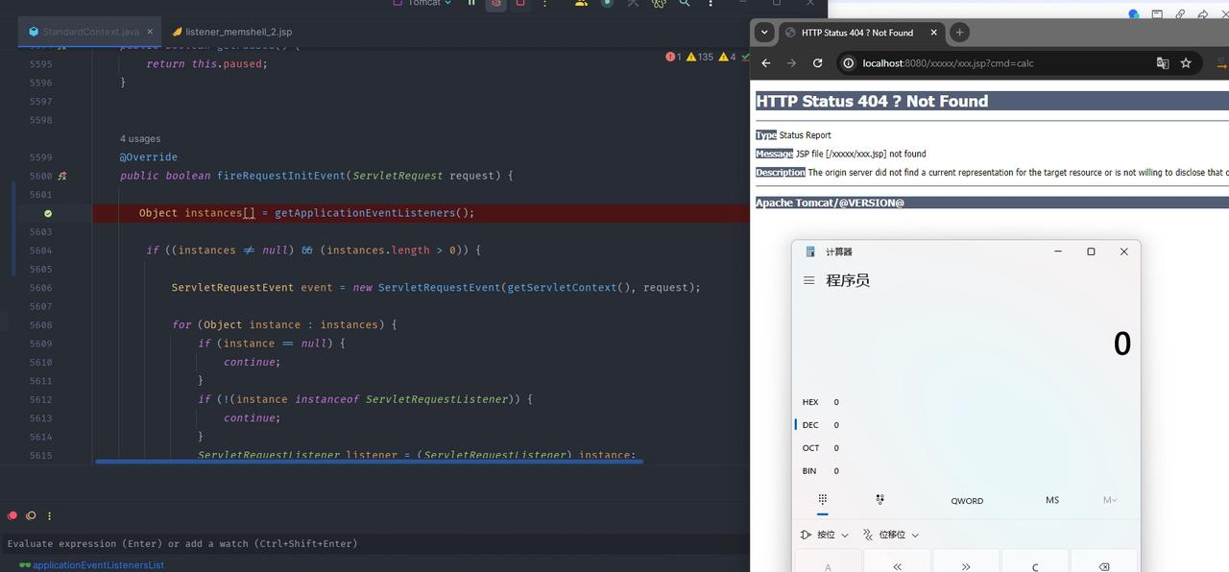
Task: Expand the 位移位 bit shift dropdown
Action: click(891, 535)
